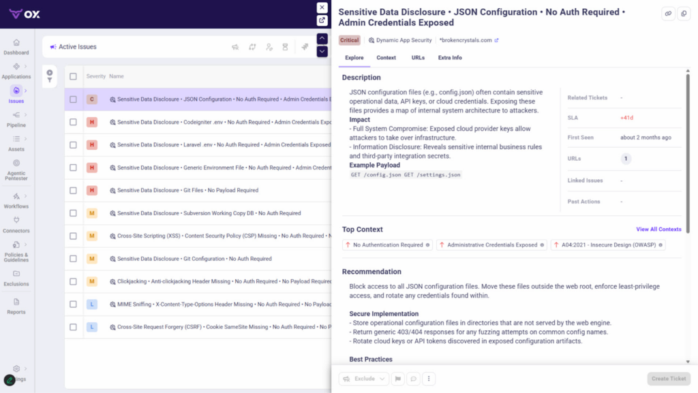
Task: Switch to the Context tab
Action: pyautogui.click(x=386, y=58)
